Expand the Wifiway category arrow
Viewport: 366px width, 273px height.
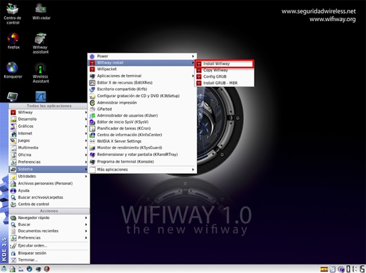pyautogui.click(x=86, y=112)
